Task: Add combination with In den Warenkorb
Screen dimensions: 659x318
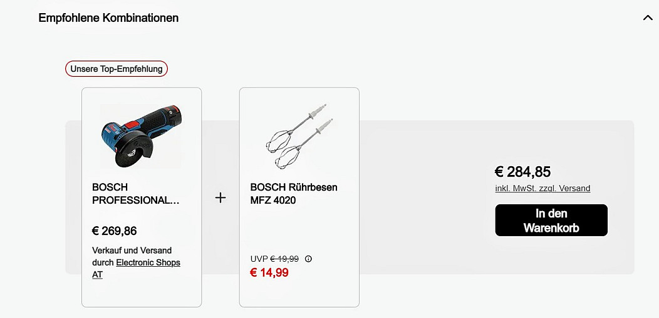Action: 551,221
